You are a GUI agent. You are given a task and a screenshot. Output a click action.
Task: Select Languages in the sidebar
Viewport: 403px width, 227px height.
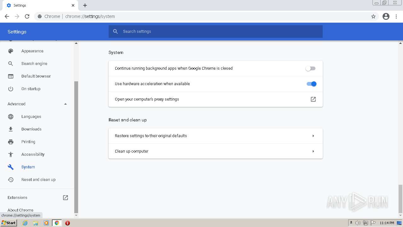click(31, 117)
